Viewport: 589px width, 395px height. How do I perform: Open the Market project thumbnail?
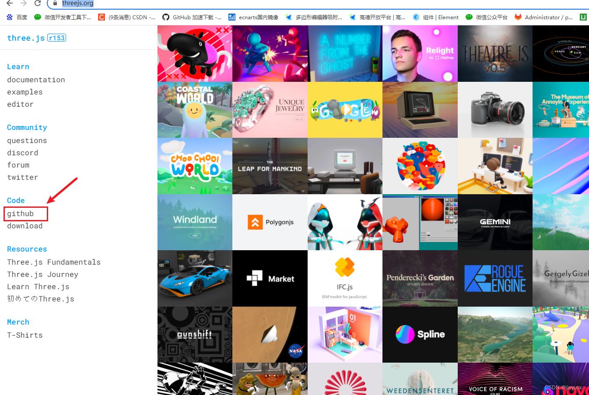coord(270,278)
